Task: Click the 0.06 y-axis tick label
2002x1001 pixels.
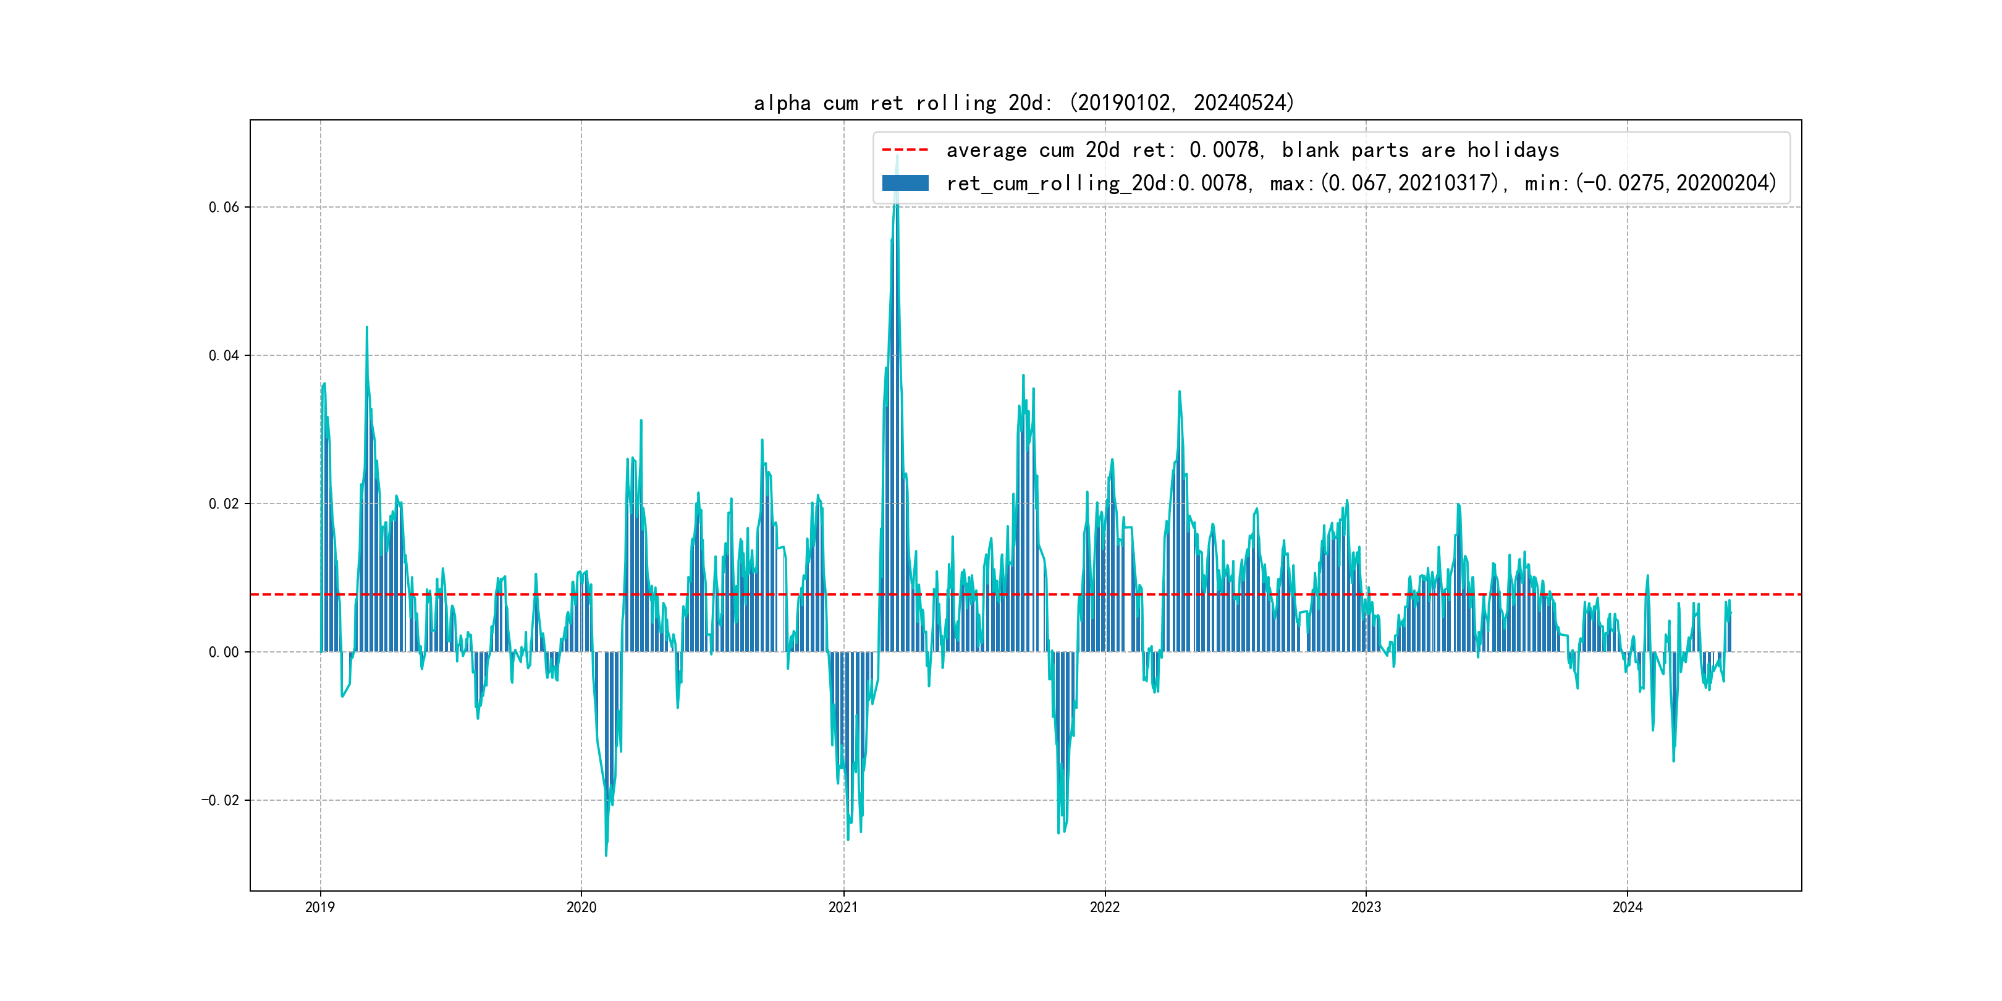Action: pos(223,207)
